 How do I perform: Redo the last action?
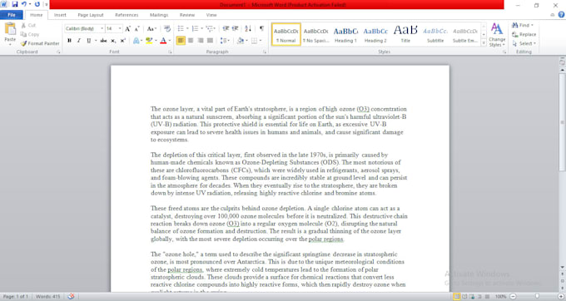tap(37, 4)
